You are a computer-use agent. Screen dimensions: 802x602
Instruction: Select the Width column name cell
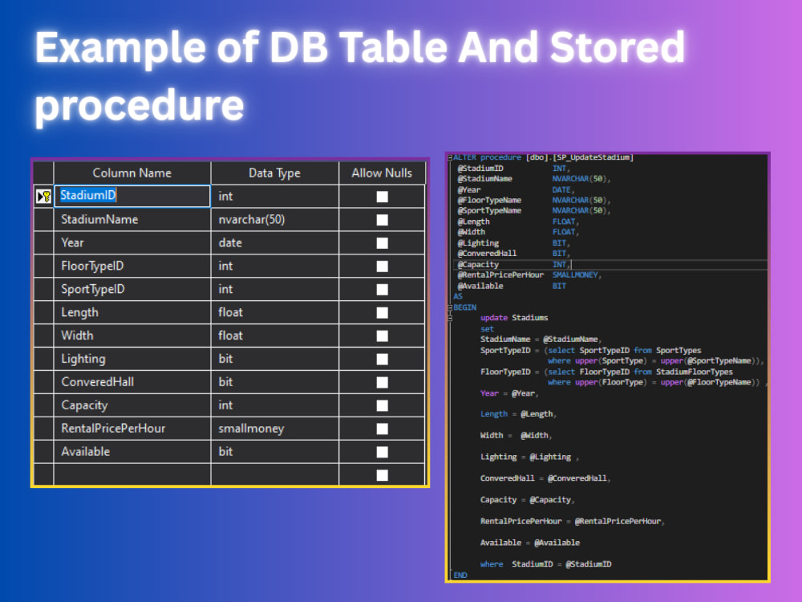132,336
